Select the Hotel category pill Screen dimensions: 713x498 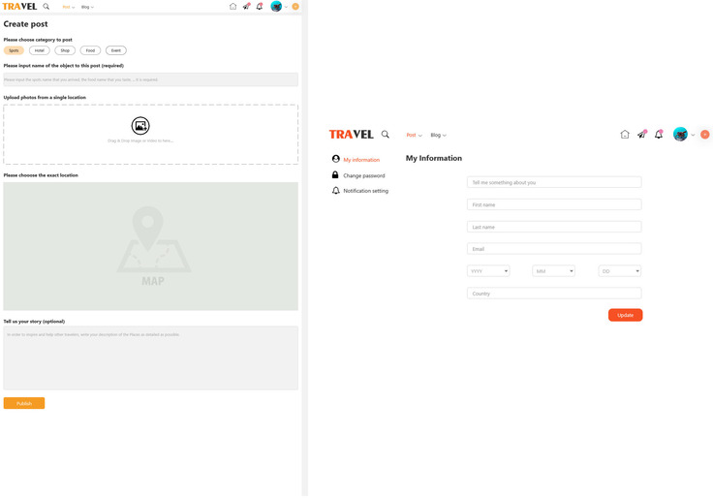pyautogui.click(x=40, y=50)
